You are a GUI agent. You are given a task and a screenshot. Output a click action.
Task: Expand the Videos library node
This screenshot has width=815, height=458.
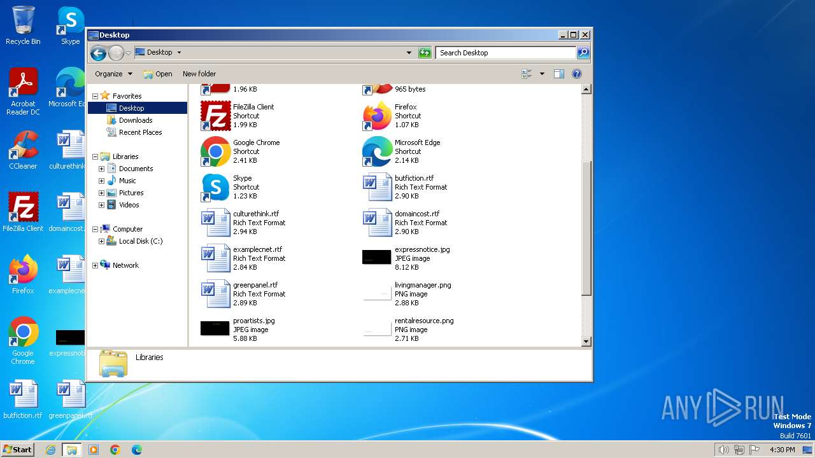pyautogui.click(x=101, y=205)
